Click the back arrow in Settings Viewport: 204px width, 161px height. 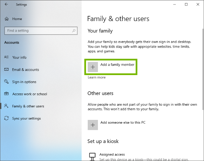pyautogui.click(x=6, y=4)
